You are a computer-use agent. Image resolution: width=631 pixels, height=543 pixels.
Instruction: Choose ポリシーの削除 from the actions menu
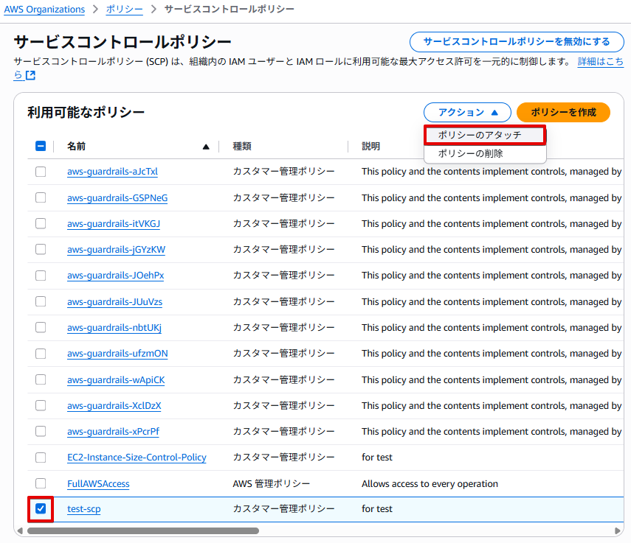[485, 153]
